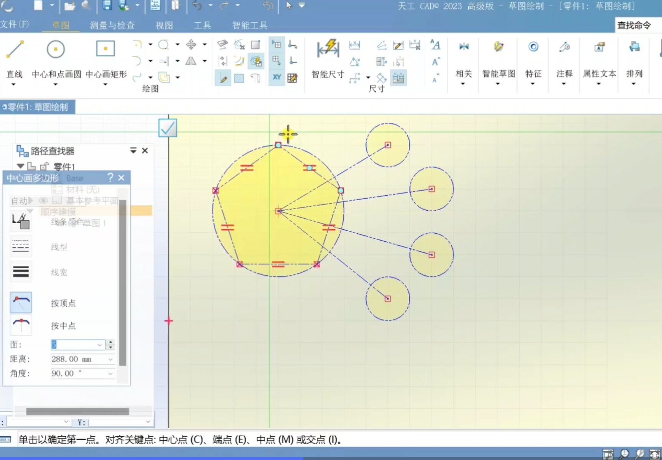This screenshot has height=460, width=662.
Task: Open the File (文件) menu
Action: (x=15, y=24)
